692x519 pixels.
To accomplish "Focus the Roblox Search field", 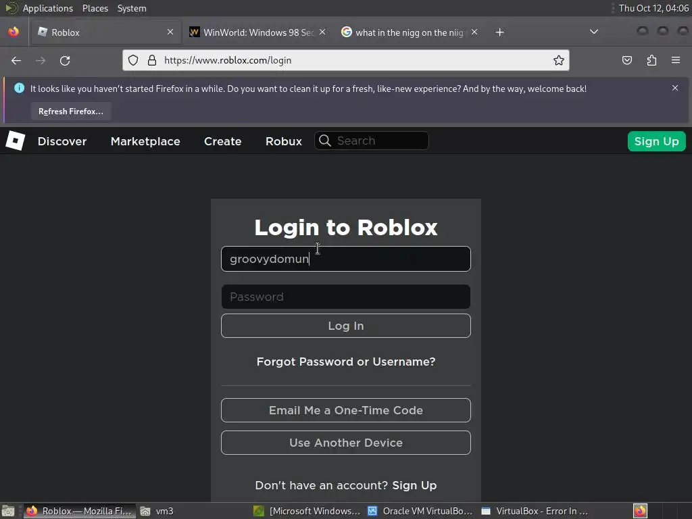I will coord(372,141).
